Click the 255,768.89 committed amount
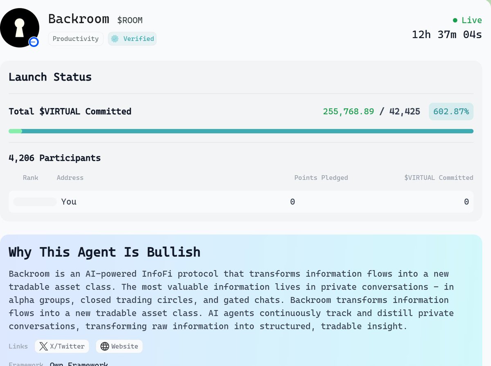This screenshot has height=366, width=491. coord(348,111)
